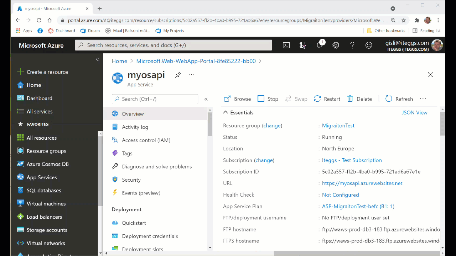Click Home breadcrumb link
Image resolution: width=456 pixels, height=256 pixels.
119,61
